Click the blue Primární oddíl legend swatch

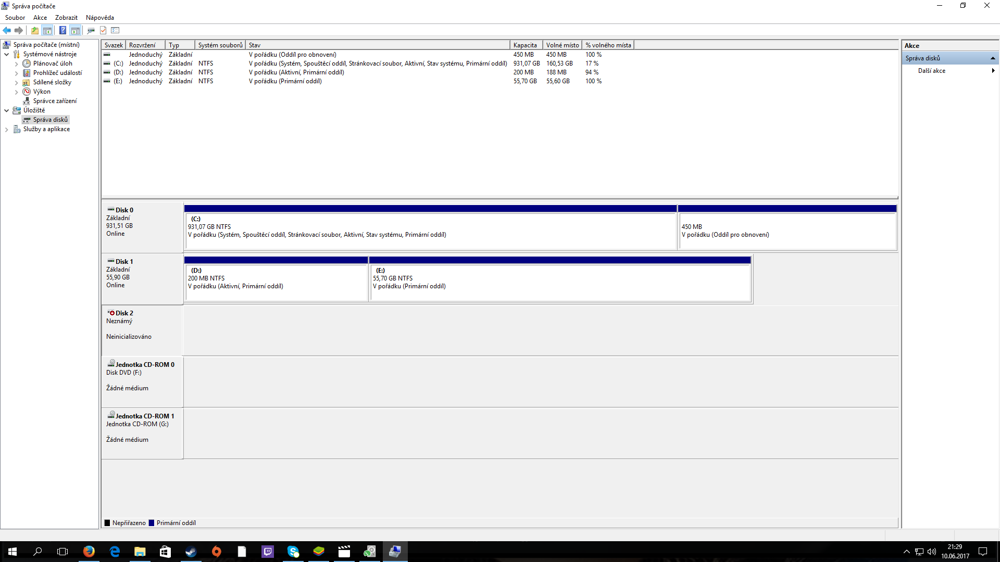click(x=152, y=523)
